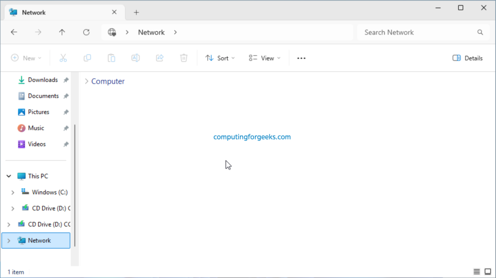Switch to details list view icon
Screen dimensions: 496x278
[x=477, y=272]
